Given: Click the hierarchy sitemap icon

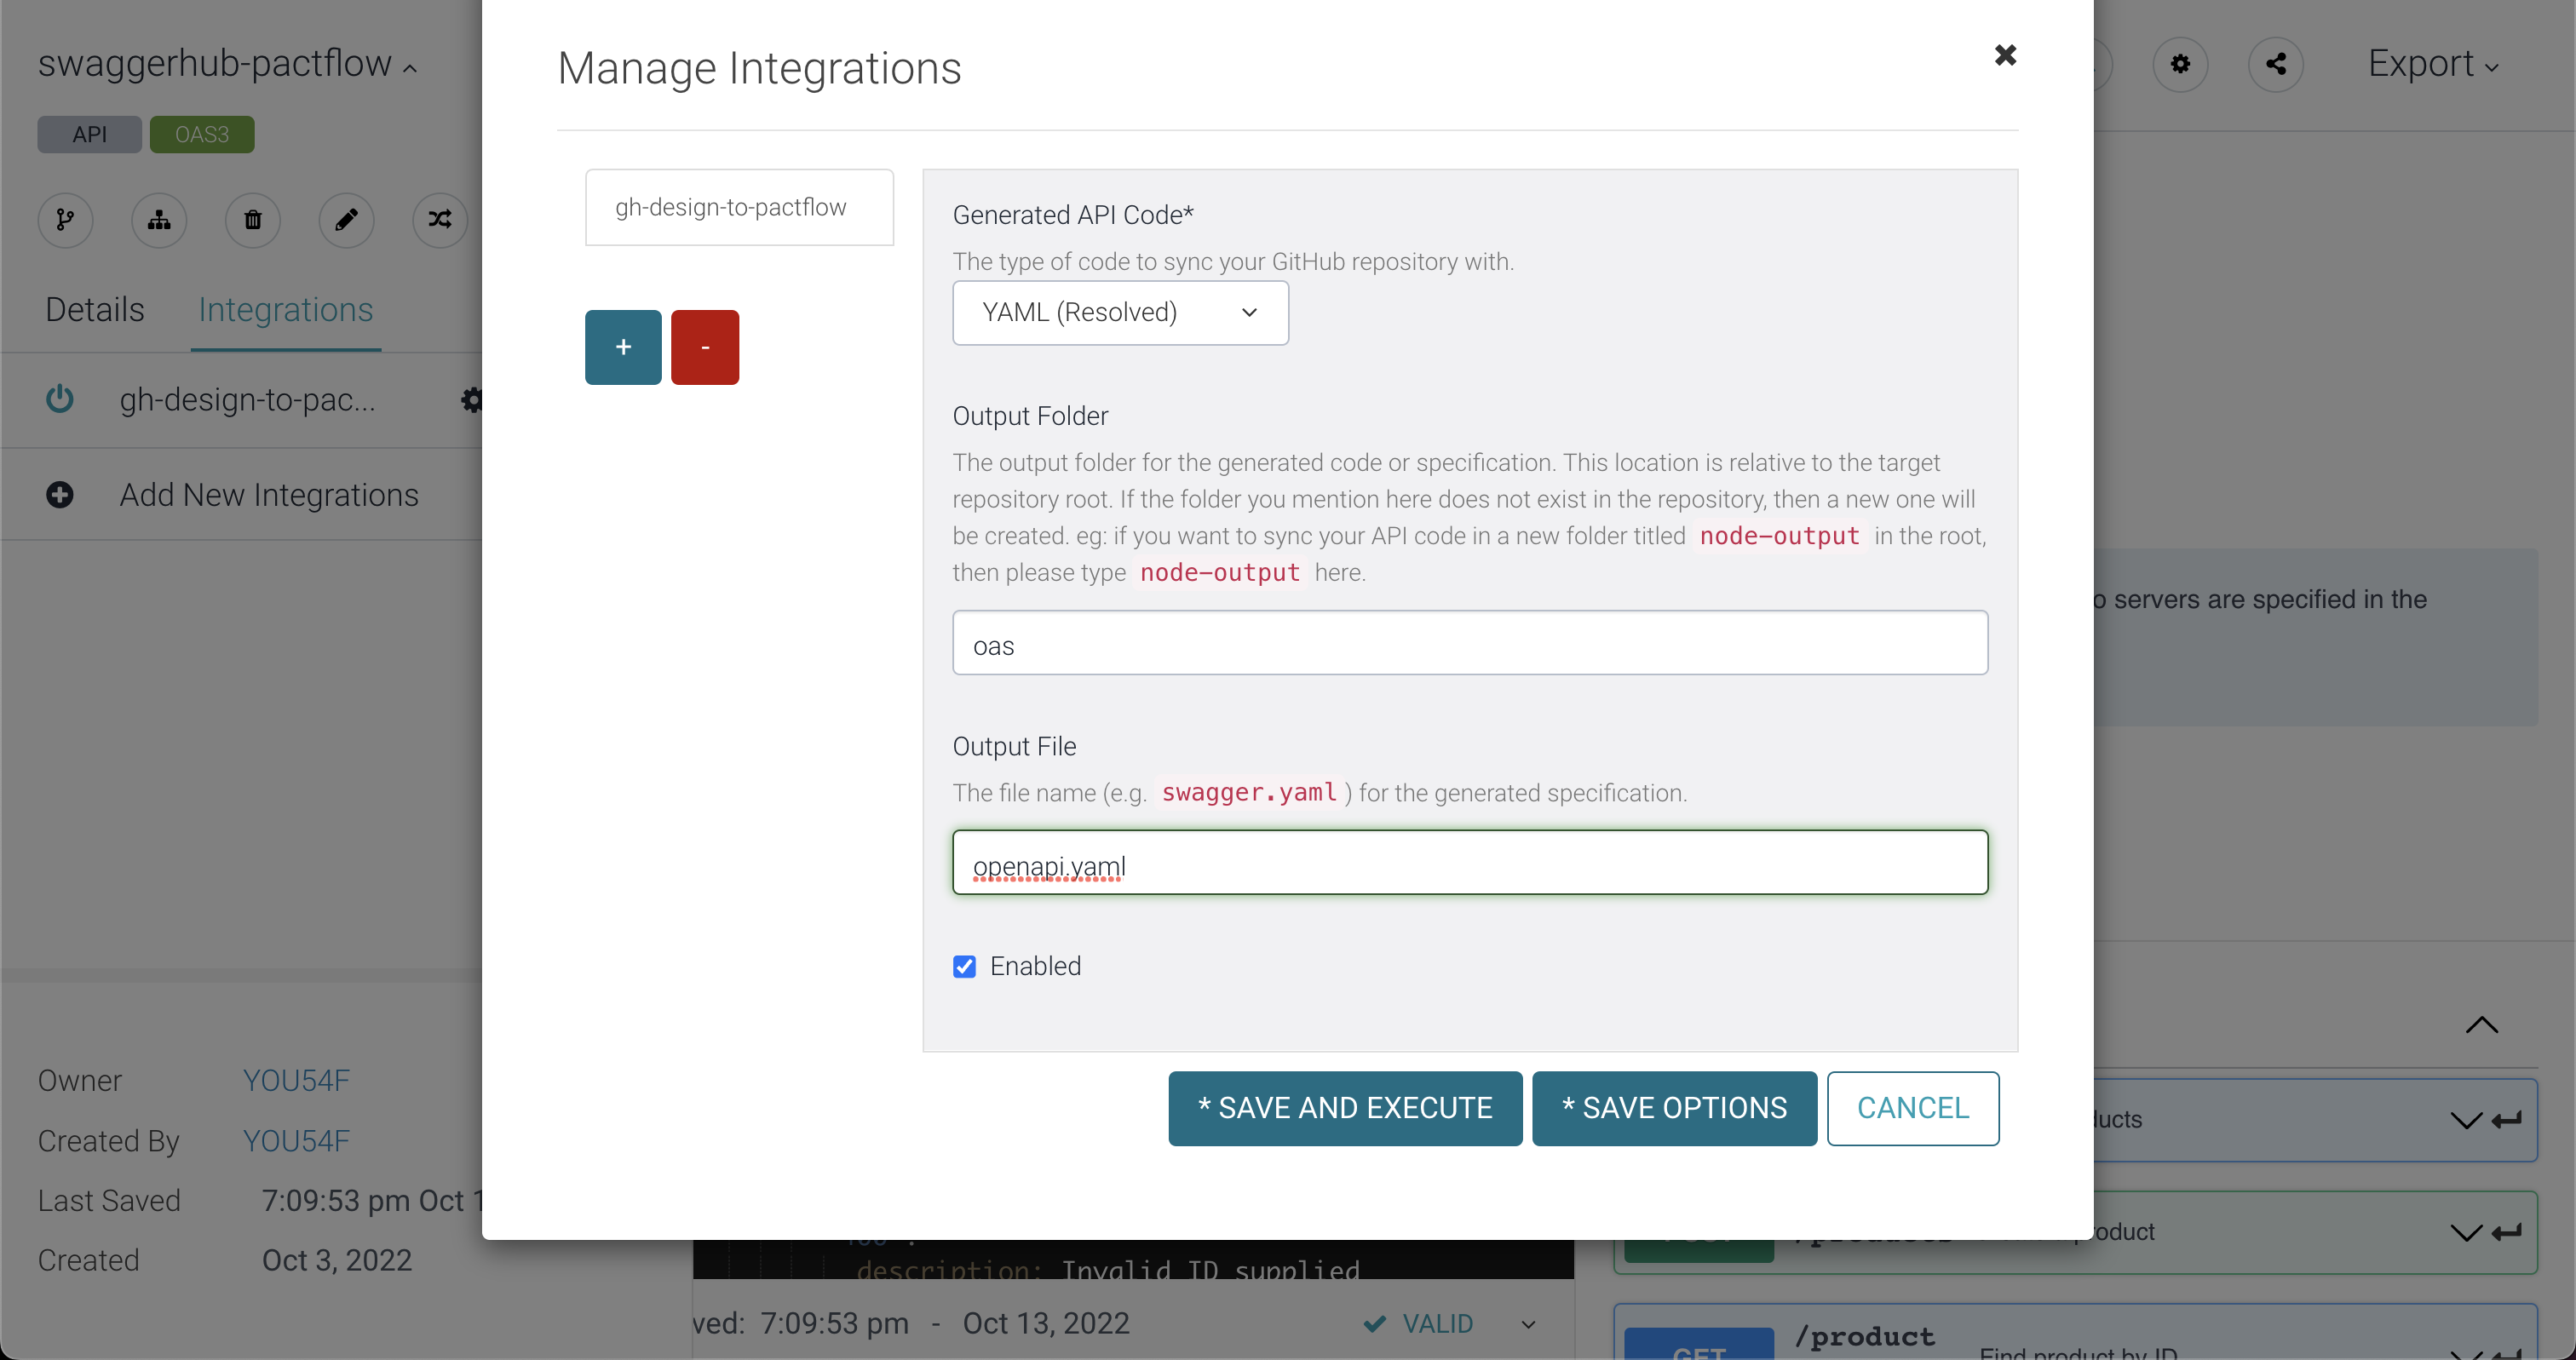Looking at the screenshot, I should coord(159,220).
